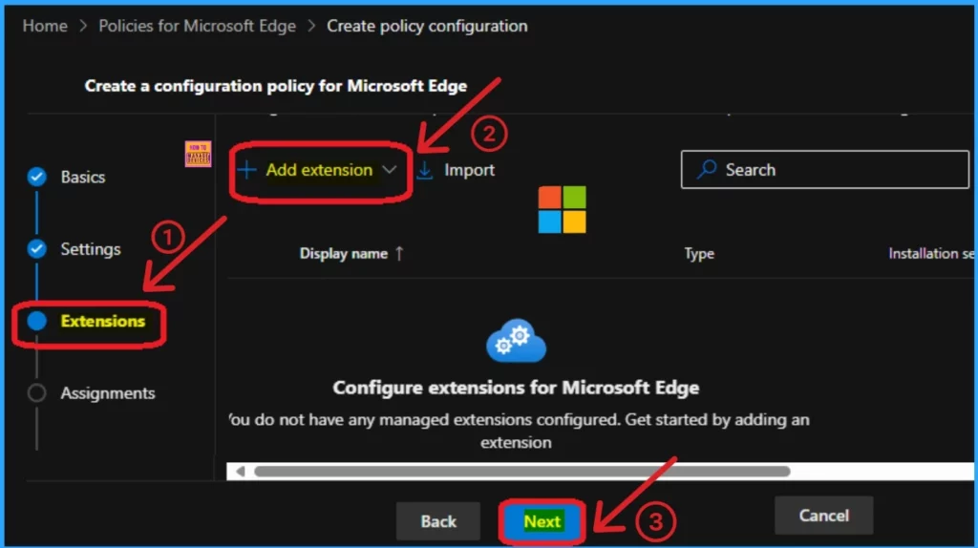Click the Import button label
This screenshot has width=978, height=548.
[x=469, y=170]
